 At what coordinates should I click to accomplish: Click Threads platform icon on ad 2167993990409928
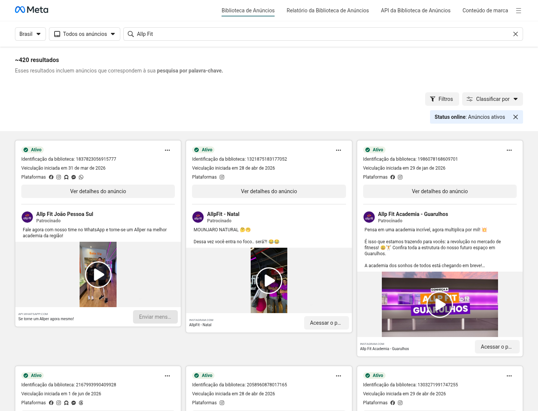coord(81,403)
